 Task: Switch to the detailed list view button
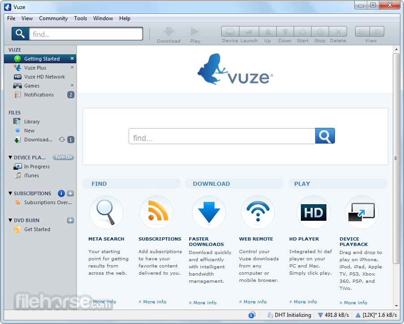377,32
